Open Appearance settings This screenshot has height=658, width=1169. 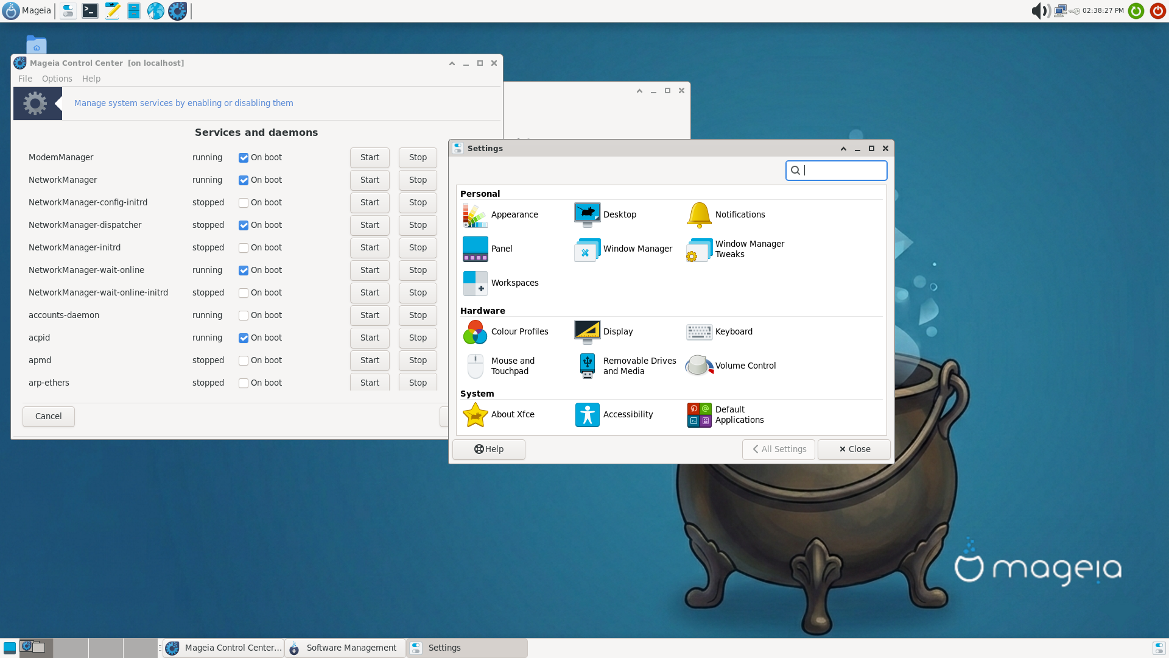click(500, 214)
